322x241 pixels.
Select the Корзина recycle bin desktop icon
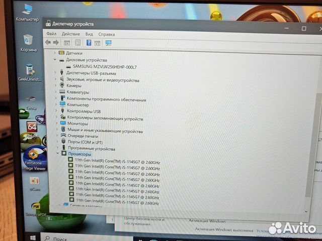click(28, 43)
